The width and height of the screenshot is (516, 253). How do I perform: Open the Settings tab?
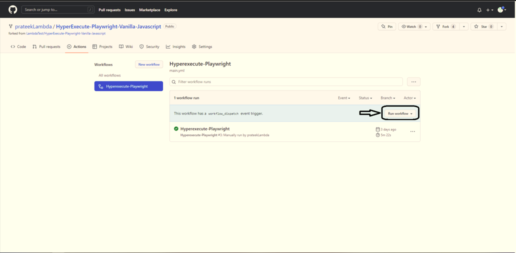coord(202,46)
